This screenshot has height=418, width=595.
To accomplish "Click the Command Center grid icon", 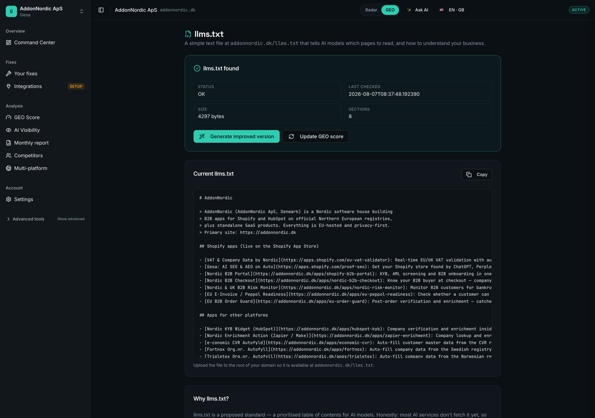I will click(x=8, y=42).
